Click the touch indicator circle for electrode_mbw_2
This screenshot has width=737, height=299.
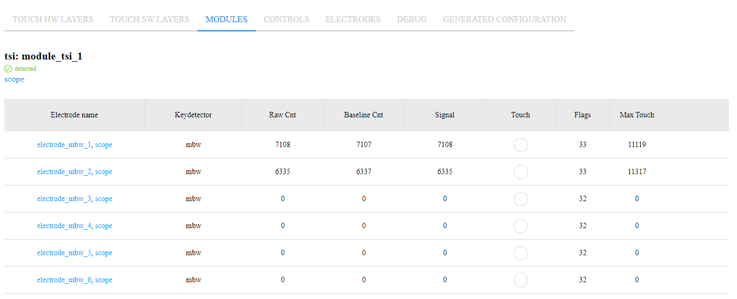pos(520,172)
